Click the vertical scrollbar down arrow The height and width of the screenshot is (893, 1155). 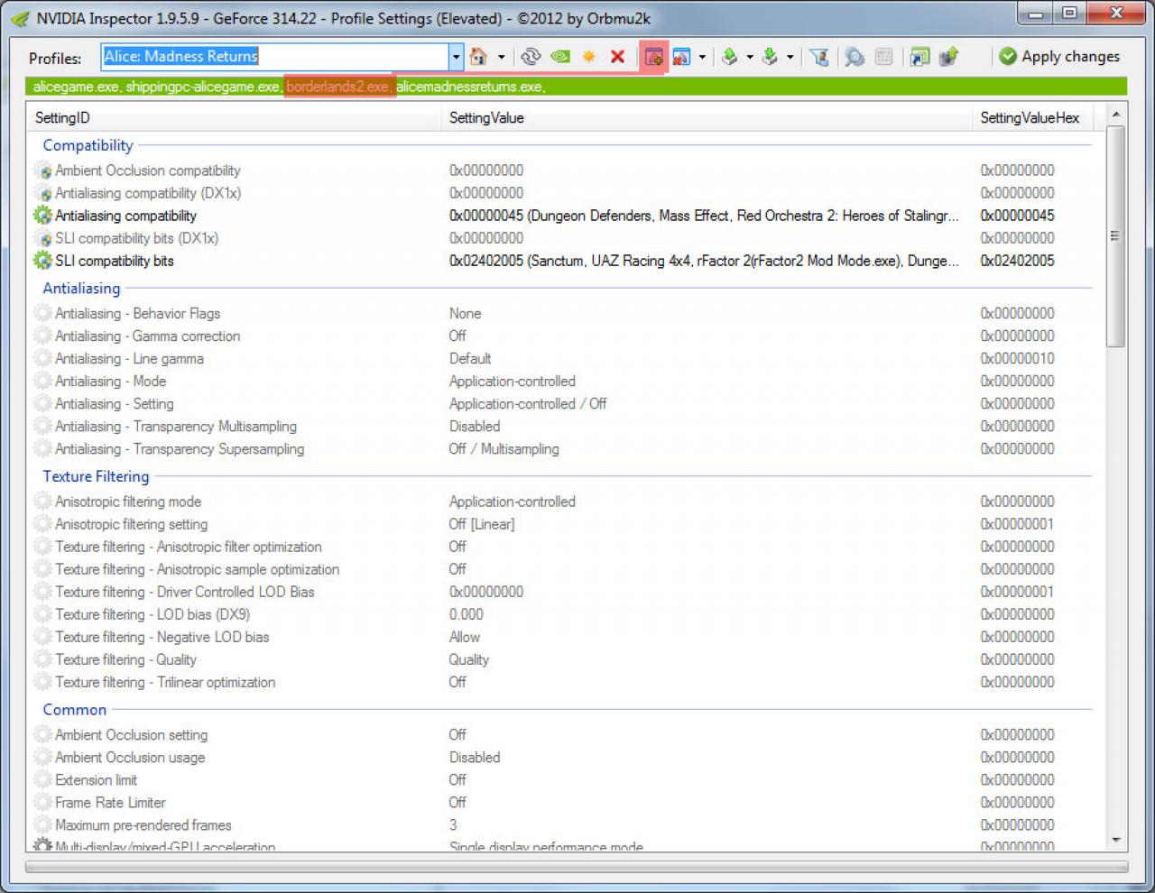point(1115,840)
